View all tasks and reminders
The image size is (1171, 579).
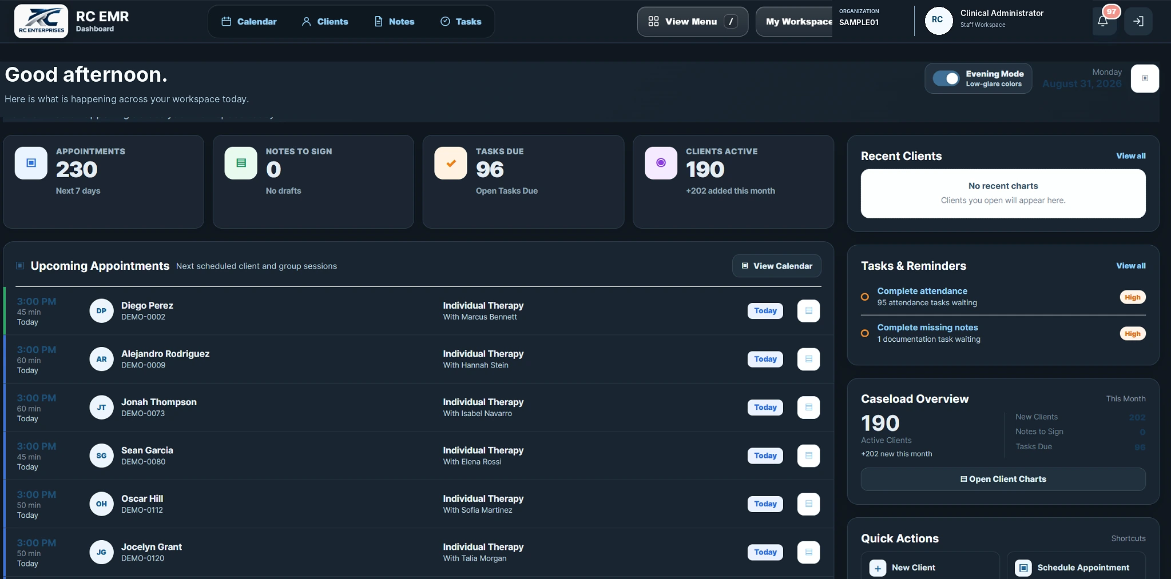(1130, 266)
